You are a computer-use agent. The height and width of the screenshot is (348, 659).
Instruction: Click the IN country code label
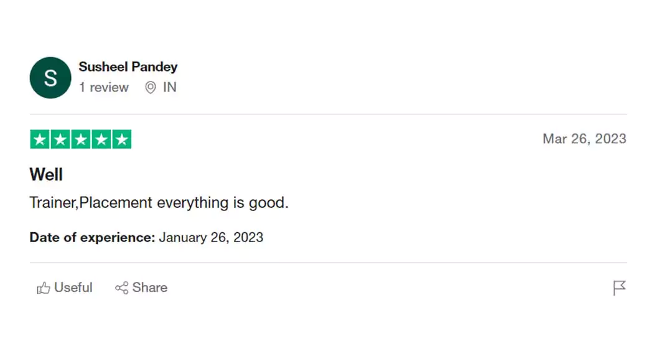coord(170,88)
